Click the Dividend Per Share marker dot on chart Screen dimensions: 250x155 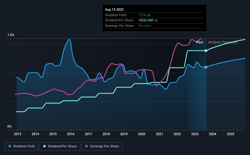click(206, 51)
